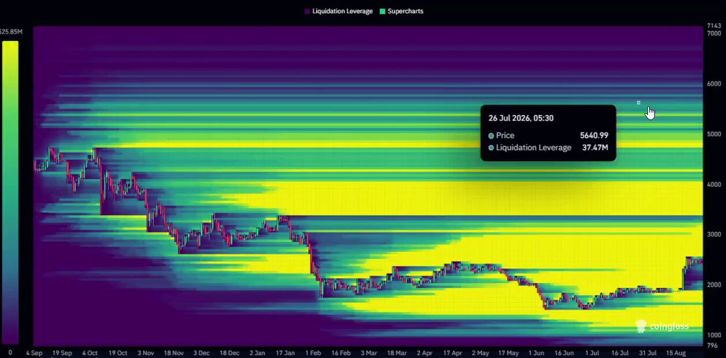
Task: Click the 17 Jan date axis label
Action: coord(285,353)
